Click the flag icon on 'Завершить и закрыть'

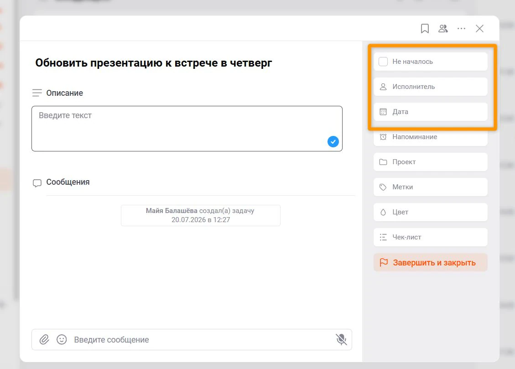pyautogui.click(x=384, y=263)
